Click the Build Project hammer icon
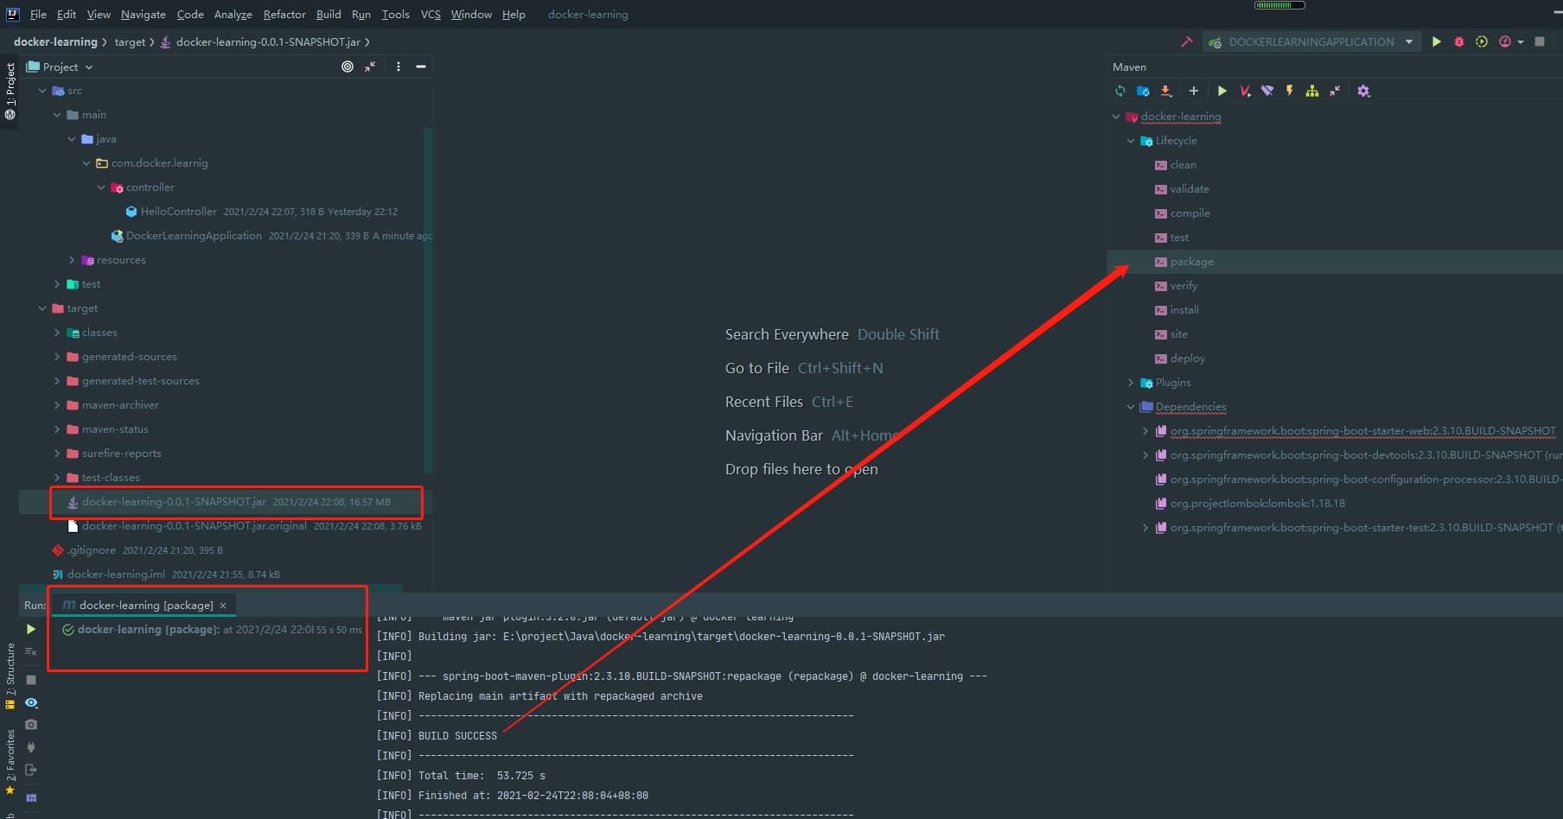 coord(1186,41)
